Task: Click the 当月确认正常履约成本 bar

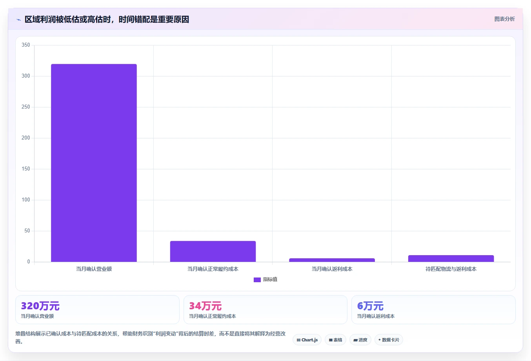Action: point(213,251)
